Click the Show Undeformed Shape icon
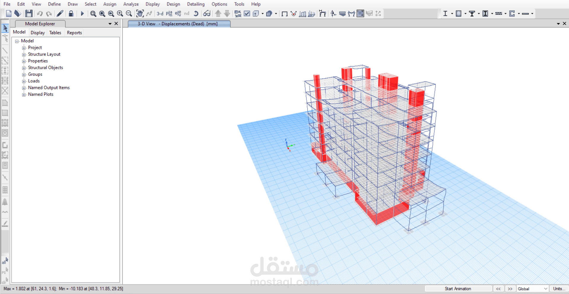The height and width of the screenshot is (294, 569). pos(284,14)
